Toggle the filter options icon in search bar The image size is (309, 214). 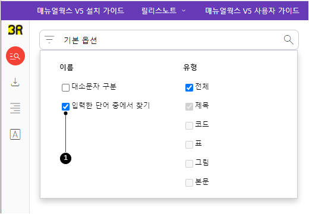coord(49,40)
